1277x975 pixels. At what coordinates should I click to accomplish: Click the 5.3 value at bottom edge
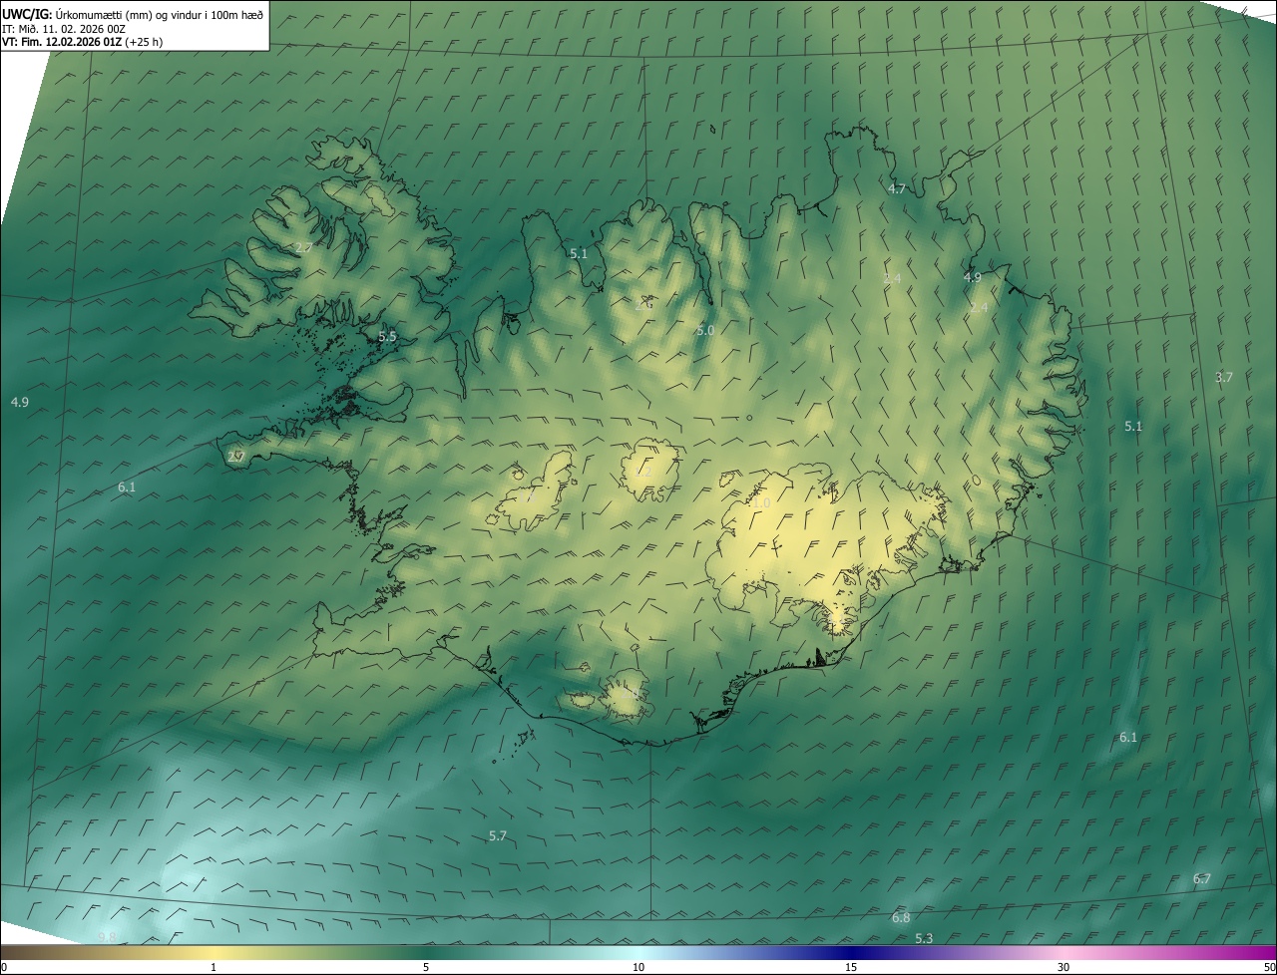(924, 938)
